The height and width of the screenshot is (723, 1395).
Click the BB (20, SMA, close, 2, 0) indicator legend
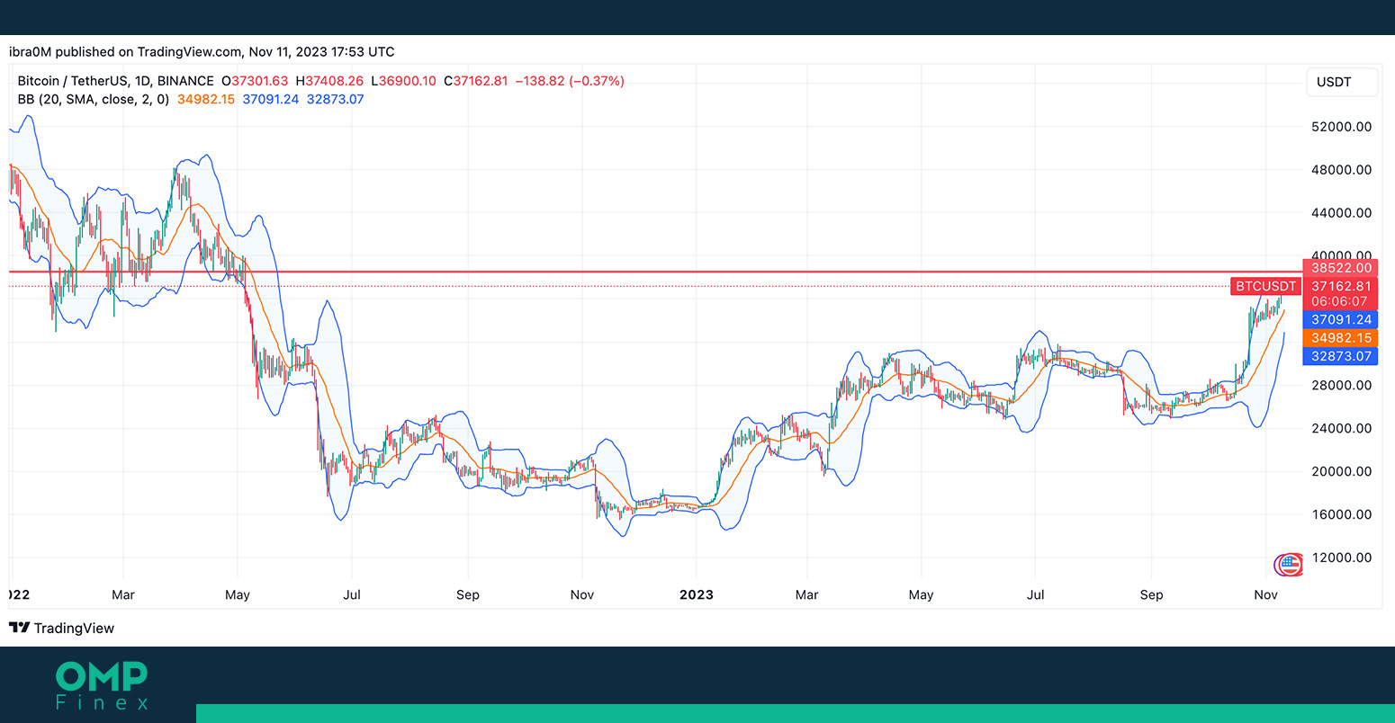pos(93,99)
